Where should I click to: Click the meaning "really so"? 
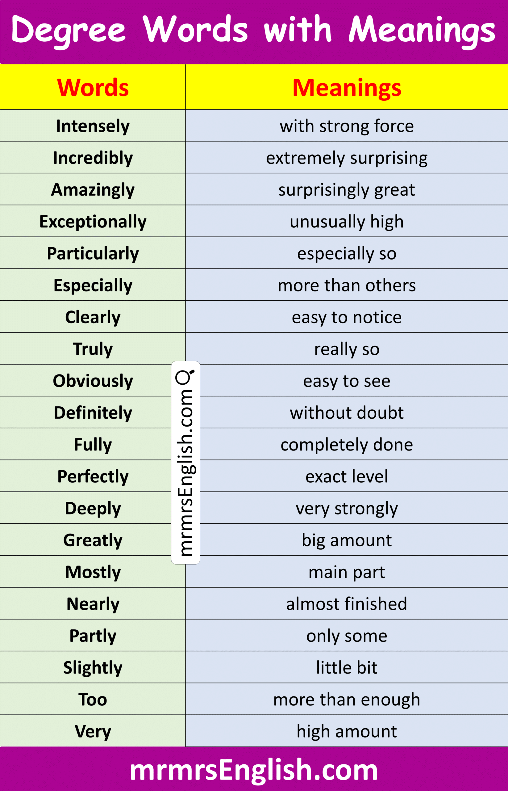pos(347,349)
